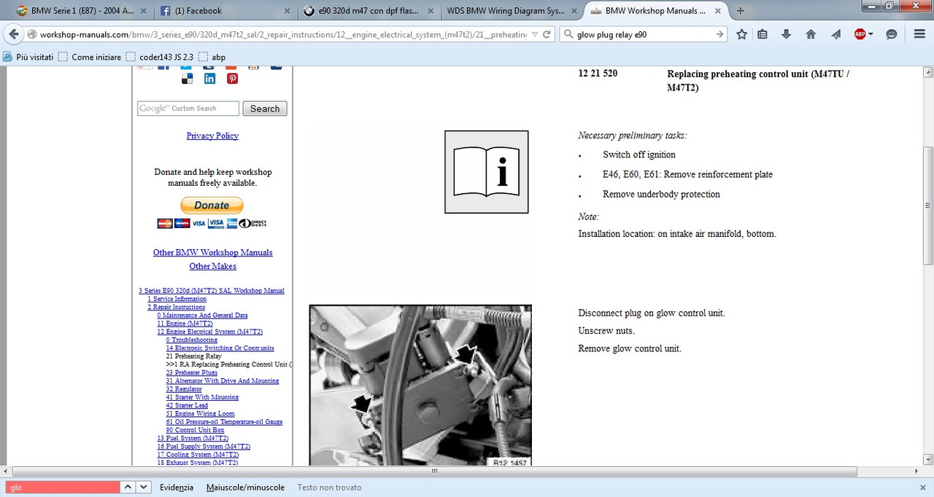
Task: Share via the Delicious icon
Action: (188, 79)
